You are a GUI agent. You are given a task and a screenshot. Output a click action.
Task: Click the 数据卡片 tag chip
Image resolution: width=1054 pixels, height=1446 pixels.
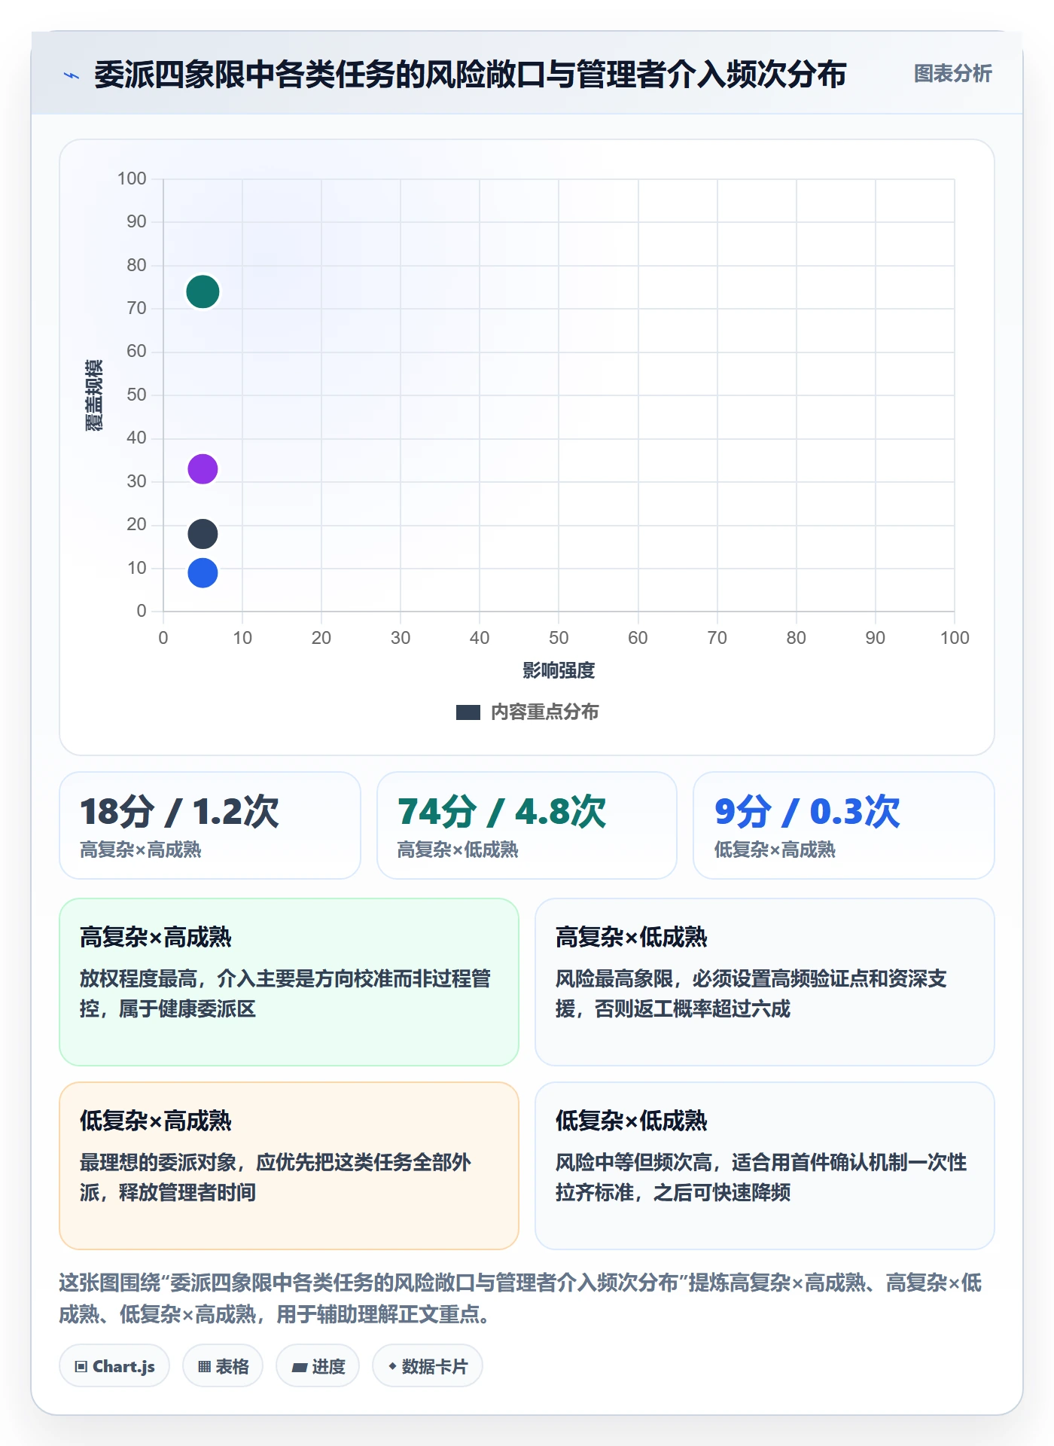[428, 1366]
